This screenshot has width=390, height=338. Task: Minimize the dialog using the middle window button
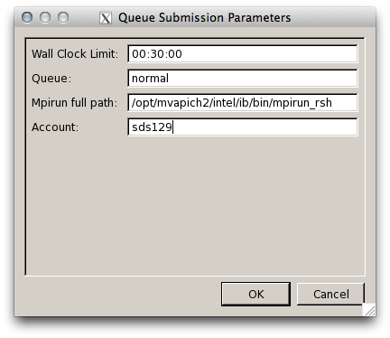(45, 17)
